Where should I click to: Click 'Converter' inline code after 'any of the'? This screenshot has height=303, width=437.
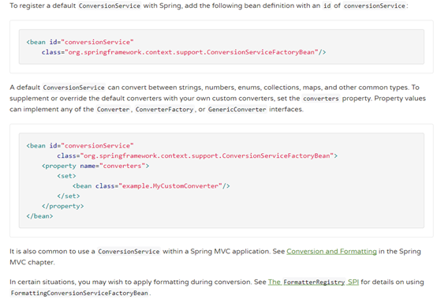tap(113, 110)
